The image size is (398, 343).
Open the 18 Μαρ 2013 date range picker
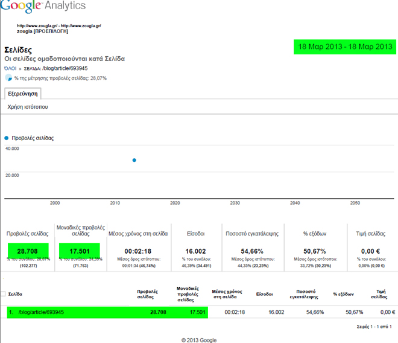click(x=344, y=47)
